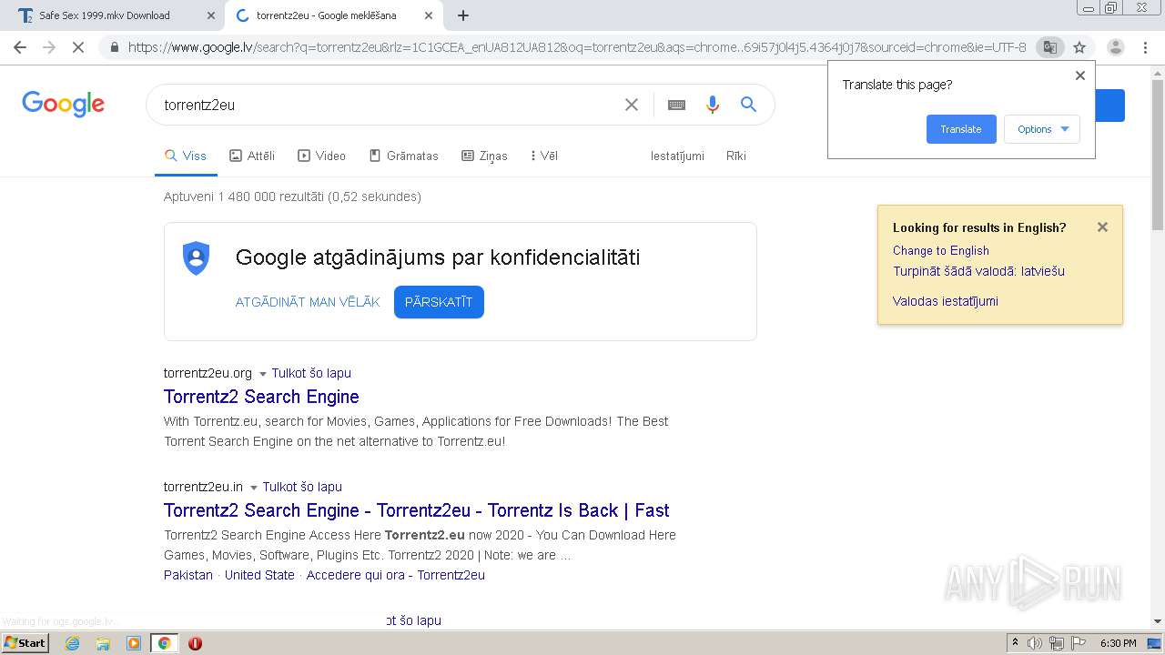Open the Windows Start menu

click(x=25, y=643)
